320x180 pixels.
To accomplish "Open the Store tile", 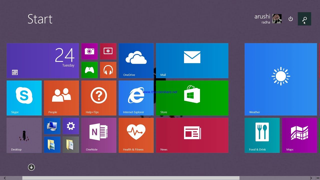I will coord(192,98).
